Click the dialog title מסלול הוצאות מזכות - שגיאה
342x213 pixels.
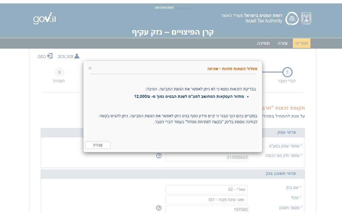coord(232,69)
